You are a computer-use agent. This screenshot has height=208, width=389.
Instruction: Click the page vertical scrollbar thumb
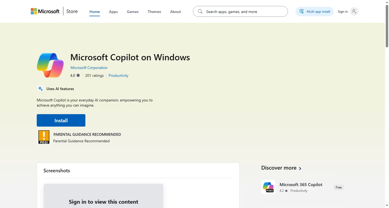[x=387, y=26]
